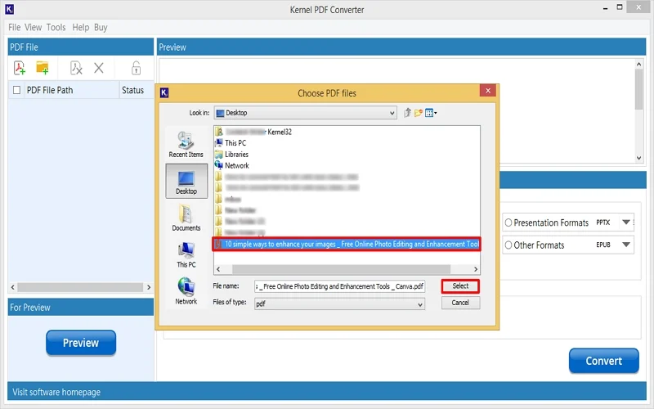Select Libraries entry in file list

[x=232, y=155]
